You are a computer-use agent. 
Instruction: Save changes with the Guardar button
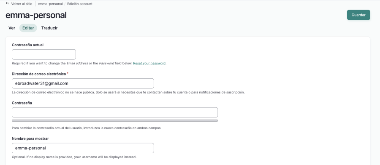coord(358,15)
